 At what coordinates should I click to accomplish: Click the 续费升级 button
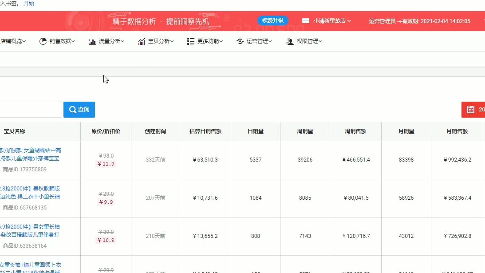point(273,20)
